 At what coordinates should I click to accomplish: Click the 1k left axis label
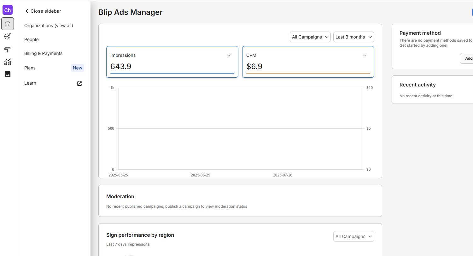coord(112,88)
